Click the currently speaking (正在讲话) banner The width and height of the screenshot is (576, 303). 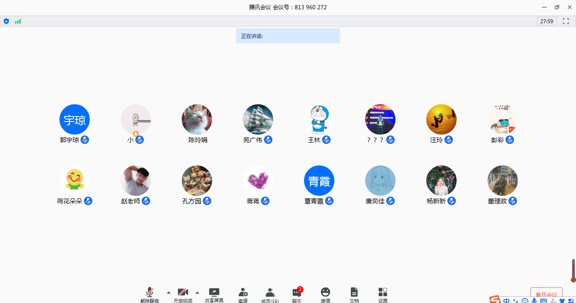point(288,36)
